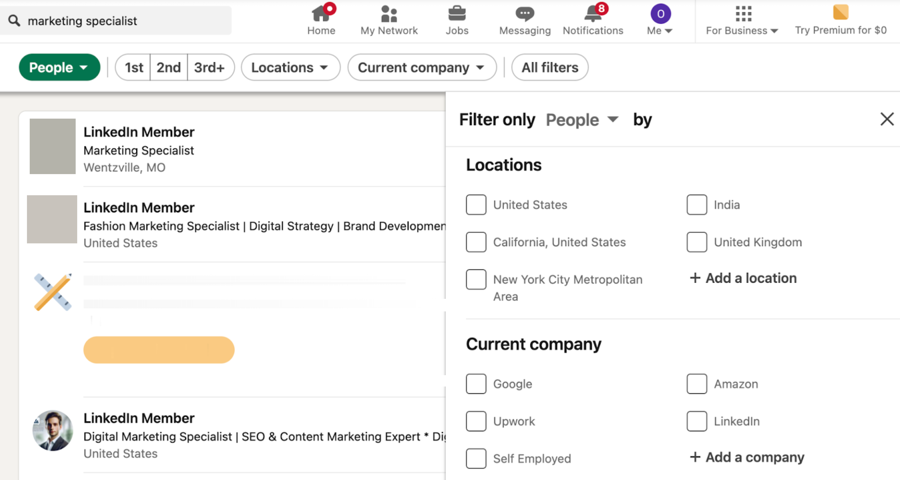The height and width of the screenshot is (480, 900).
Task: Expand the Locations filter dropdown
Action: [290, 67]
